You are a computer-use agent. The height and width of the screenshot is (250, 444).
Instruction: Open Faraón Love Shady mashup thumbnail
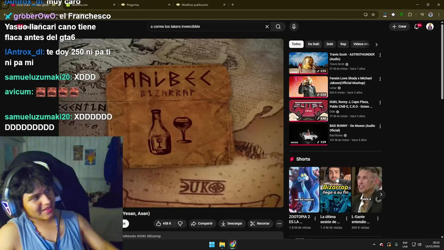[308, 87]
